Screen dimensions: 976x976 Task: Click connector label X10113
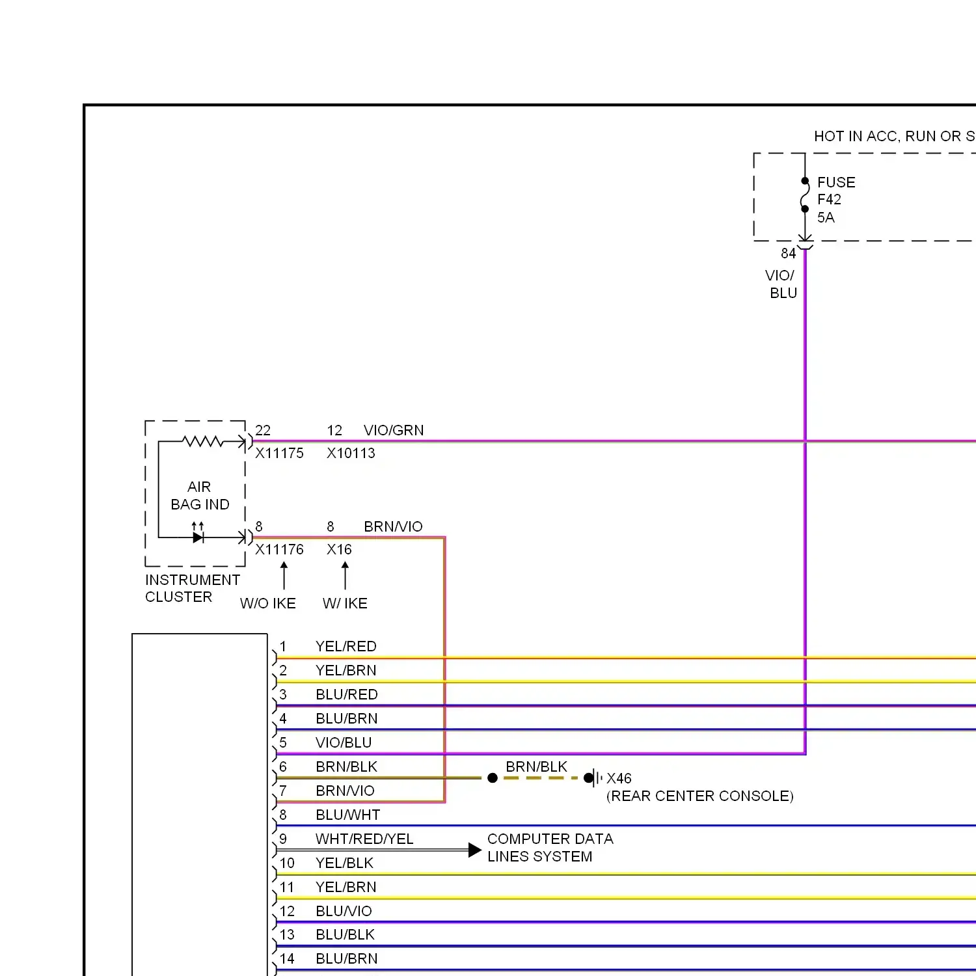(351, 454)
